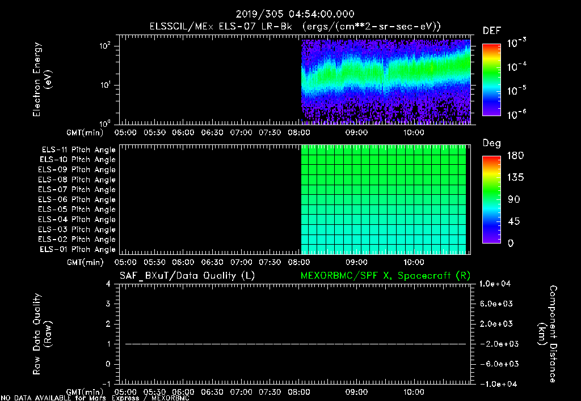Image resolution: width=581 pixels, height=401 pixels.
Task: Click the 90 value on the Deg scale
Action: (x=514, y=200)
